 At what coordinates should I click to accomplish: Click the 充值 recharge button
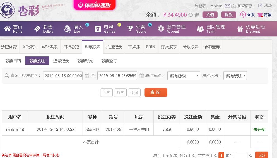pyautogui.click(x=210, y=15)
